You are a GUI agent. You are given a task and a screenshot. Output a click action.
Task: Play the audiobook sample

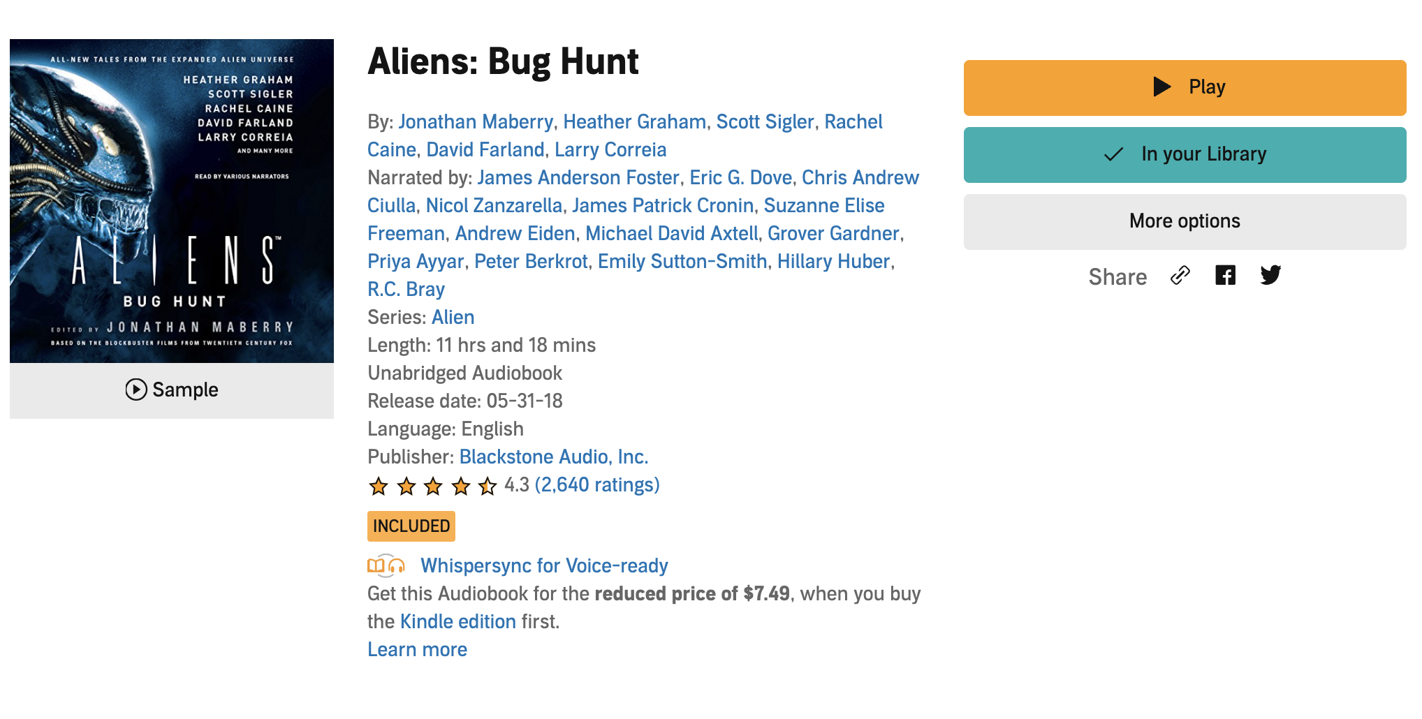click(172, 390)
